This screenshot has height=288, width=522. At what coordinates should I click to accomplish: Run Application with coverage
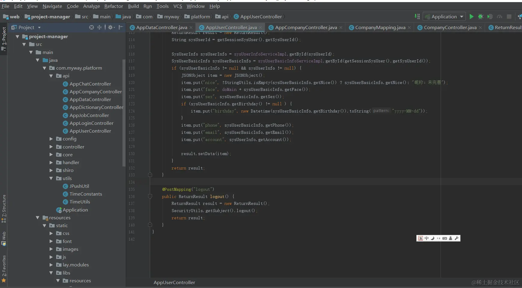point(490,16)
